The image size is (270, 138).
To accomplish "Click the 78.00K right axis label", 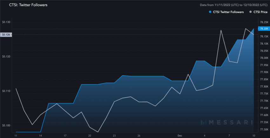I will pos(264,58).
